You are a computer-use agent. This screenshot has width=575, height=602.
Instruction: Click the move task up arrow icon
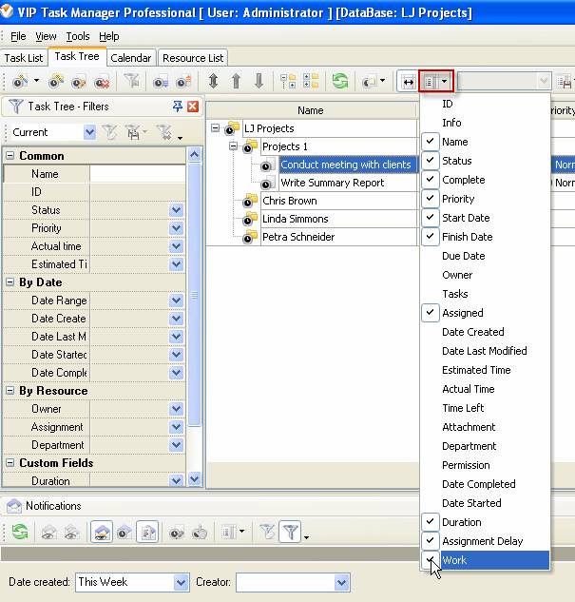[236, 82]
